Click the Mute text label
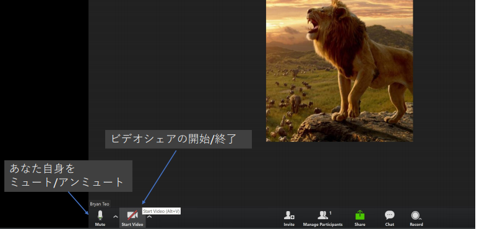The height and width of the screenshot is (229, 479). click(100, 225)
